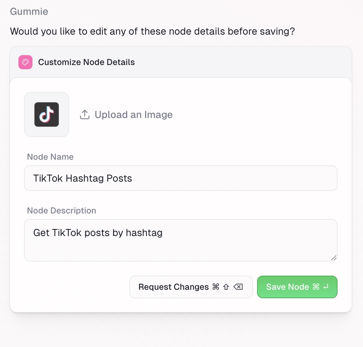
Task: Click the backspace delete icon on Request Changes
Action: (238, 287)
